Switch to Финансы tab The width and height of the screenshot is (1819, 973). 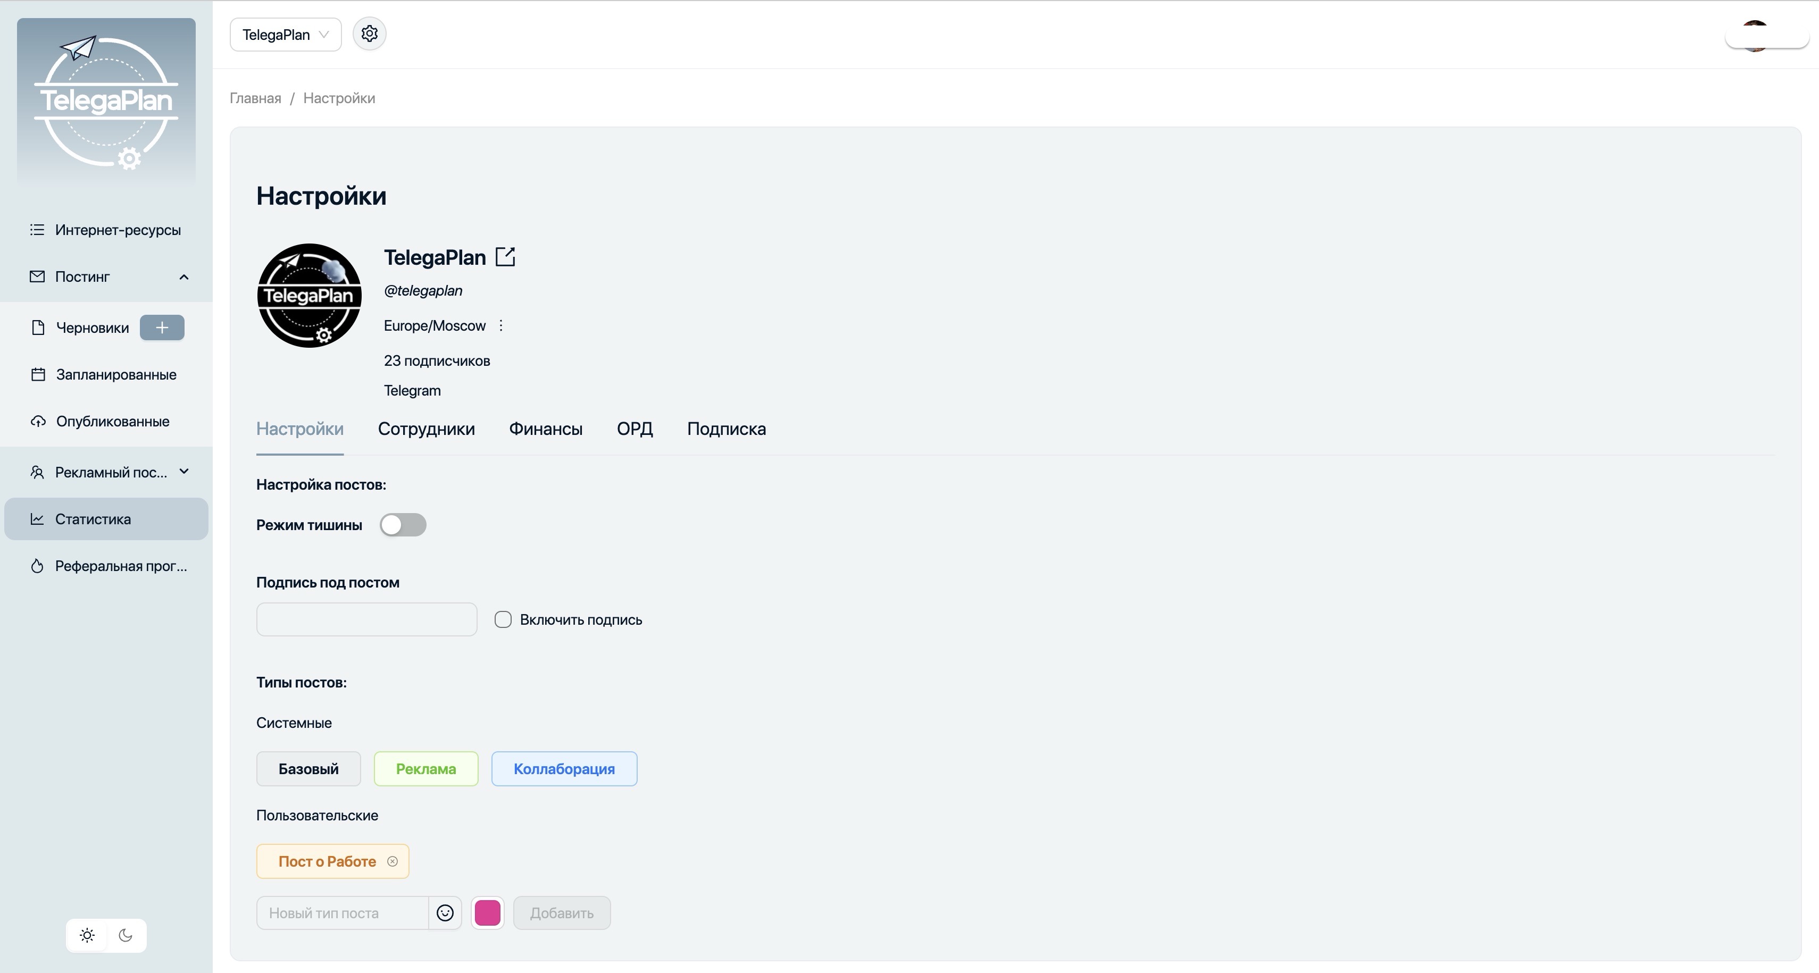[546, 429]
